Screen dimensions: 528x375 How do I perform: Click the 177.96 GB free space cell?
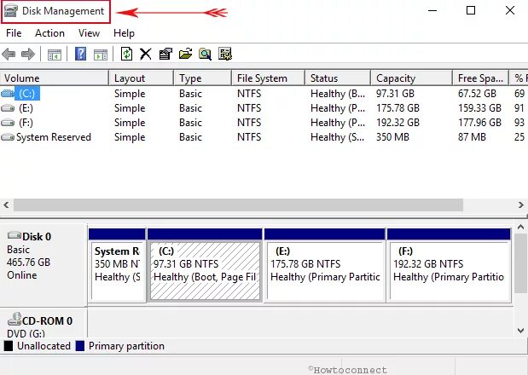coord(480,123)
